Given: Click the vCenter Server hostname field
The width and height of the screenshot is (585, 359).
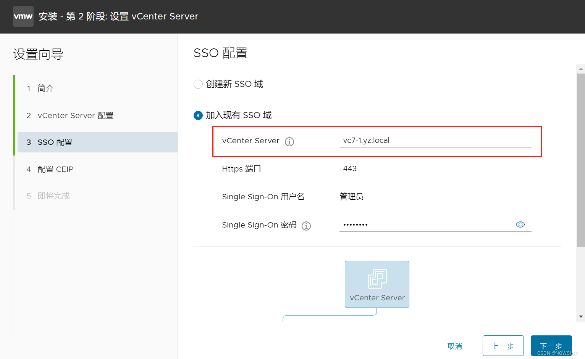Looking at the screenshot, I should point(435,140).
